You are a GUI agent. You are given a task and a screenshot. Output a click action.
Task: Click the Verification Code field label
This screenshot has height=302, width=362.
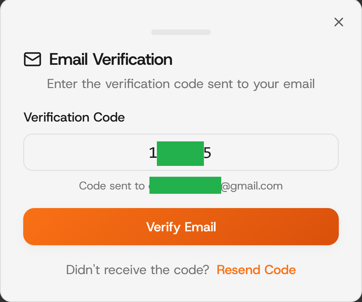74,117
